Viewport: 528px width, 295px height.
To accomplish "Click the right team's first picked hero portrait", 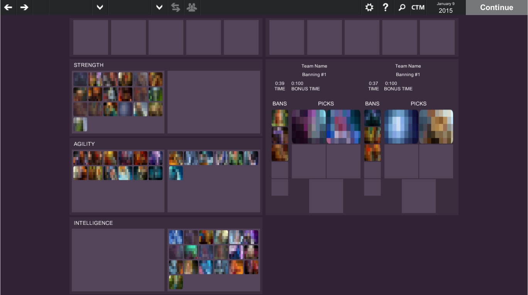I will pyautogui.click(x=401, y=126).
